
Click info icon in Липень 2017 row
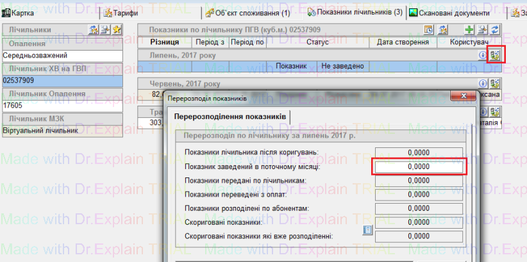tap(483, 56)
